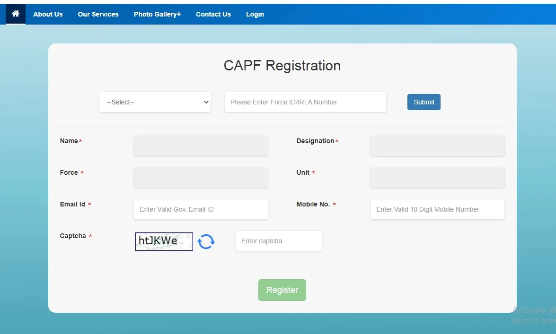The height and width of the screenshot is (334, 556).
Task: Focus the 10 Digit Mobile Number input
Action: point(437,209)
